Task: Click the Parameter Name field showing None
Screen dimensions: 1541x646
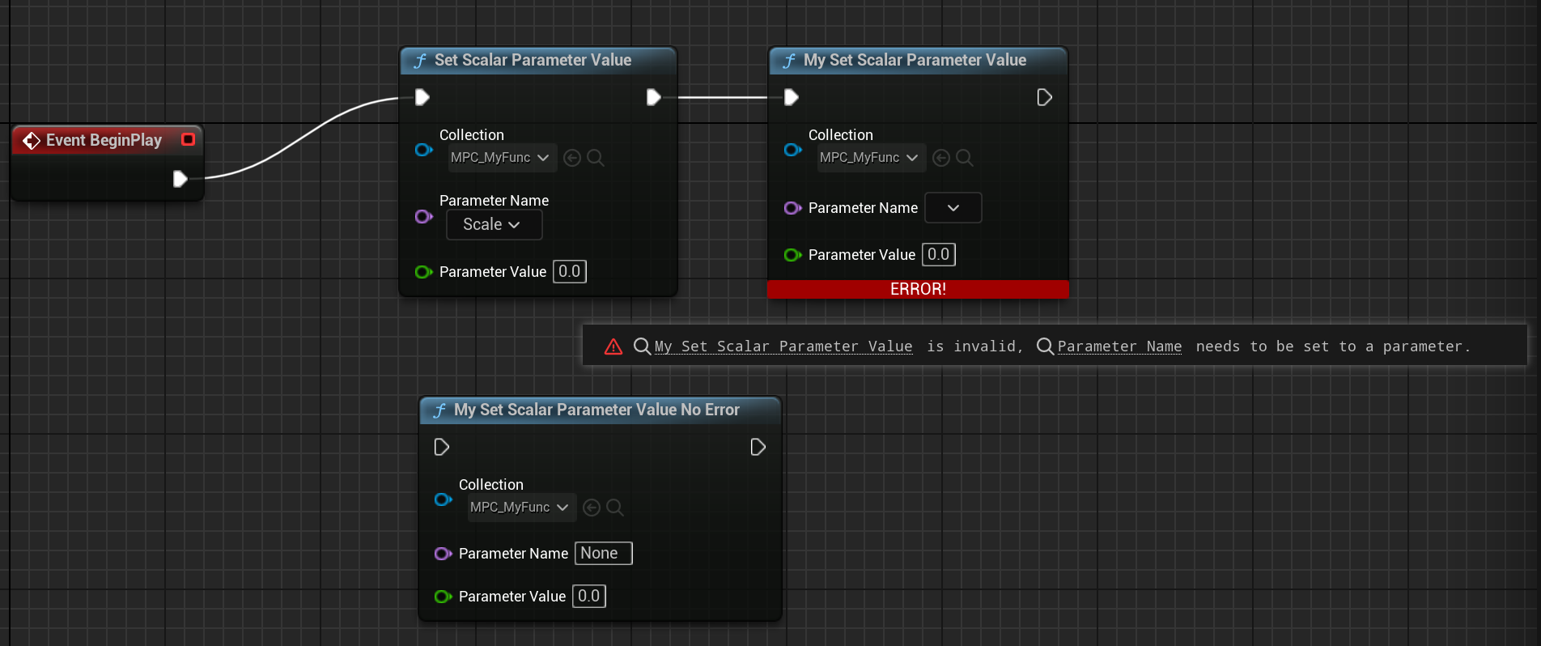Action: point(603,554)
